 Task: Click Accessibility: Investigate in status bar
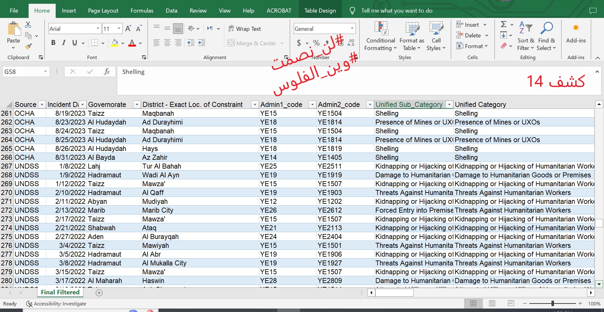tap(56, 304)
